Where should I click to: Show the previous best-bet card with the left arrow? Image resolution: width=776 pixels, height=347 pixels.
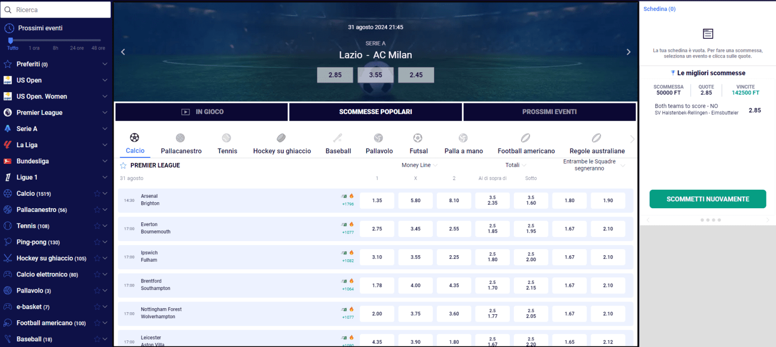point(648,220)
